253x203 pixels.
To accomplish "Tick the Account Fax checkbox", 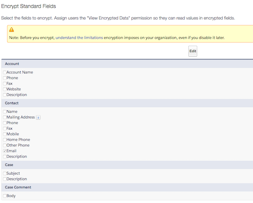I will pyautogui.click(x=5, y=84).
